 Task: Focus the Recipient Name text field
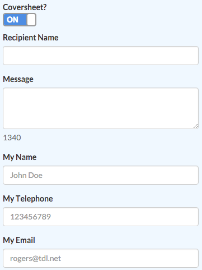tap(101, 56)
